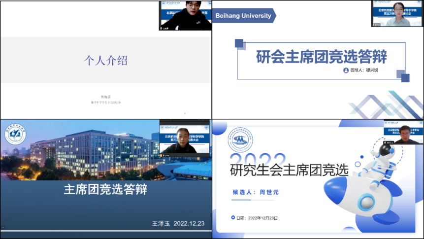Click the Beihang University banner label
This screenshot has width=424, height=239.
[x=243, y=16]
